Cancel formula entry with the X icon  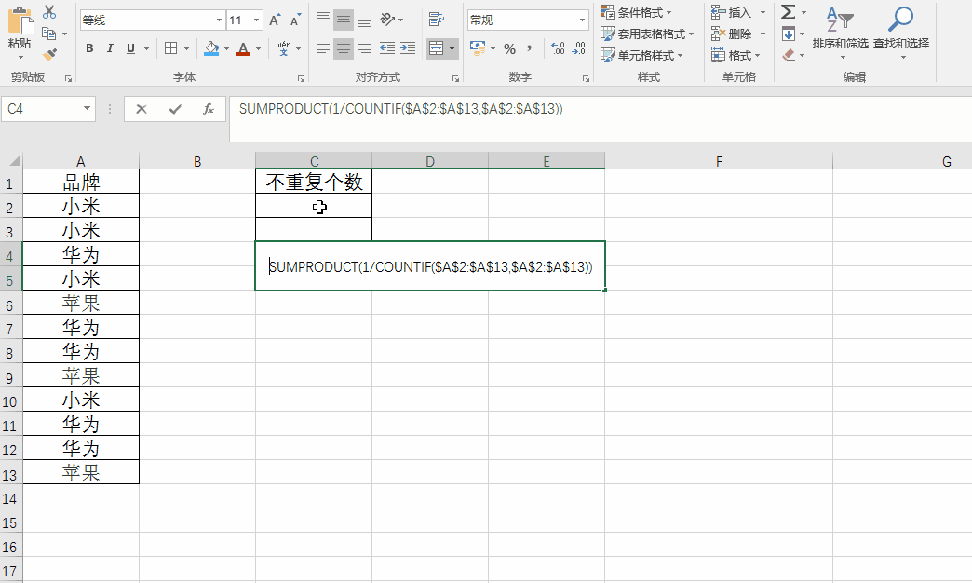coord(142,109)
